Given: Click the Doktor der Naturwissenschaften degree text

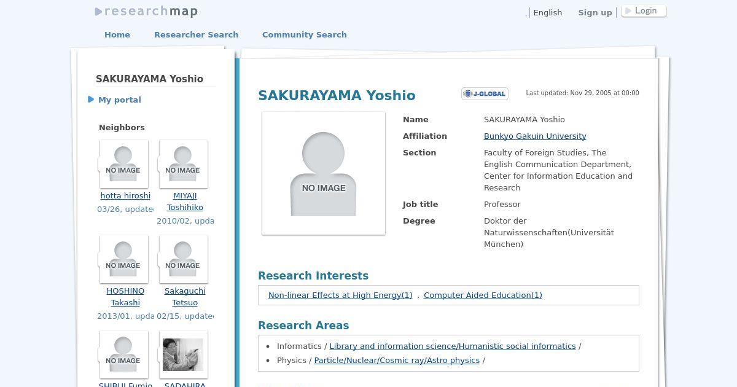Looking at the screenshot, I should pyautogui.click(x=548, y=233).
